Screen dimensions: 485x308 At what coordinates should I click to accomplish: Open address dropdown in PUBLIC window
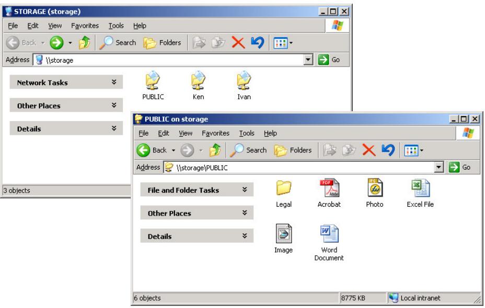click(441, 168)
